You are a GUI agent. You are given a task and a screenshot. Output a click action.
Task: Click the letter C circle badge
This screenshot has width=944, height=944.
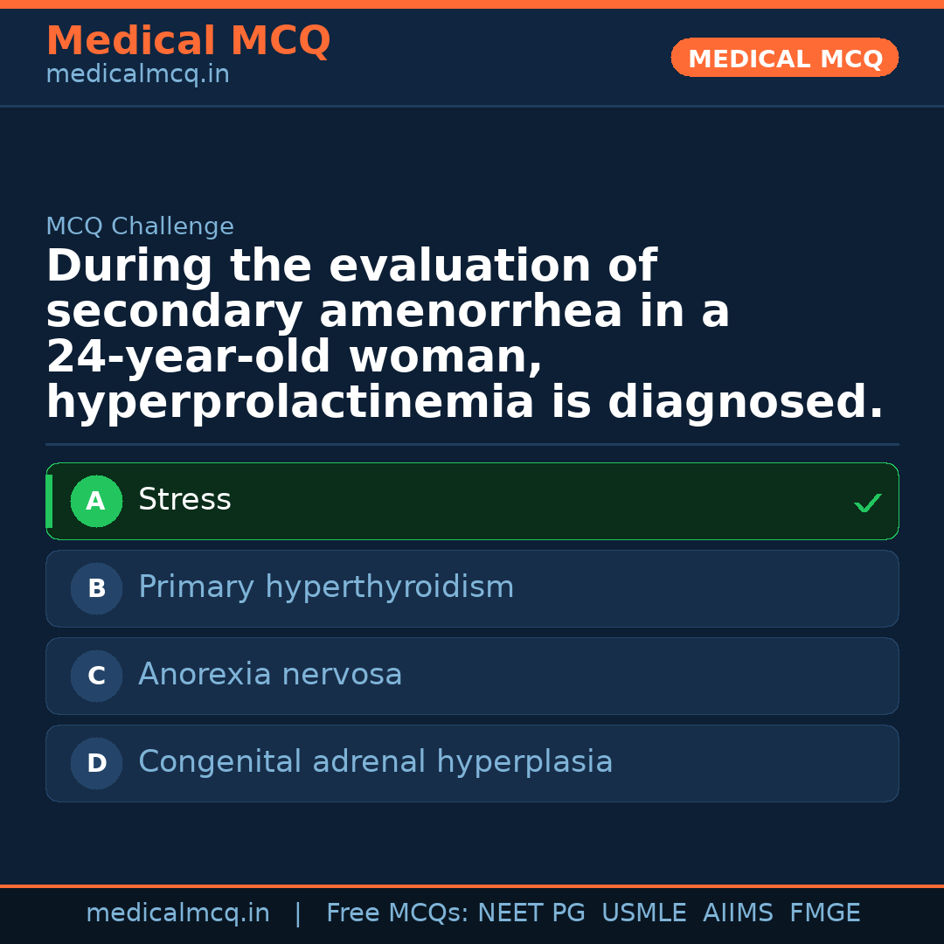(96, 677)
